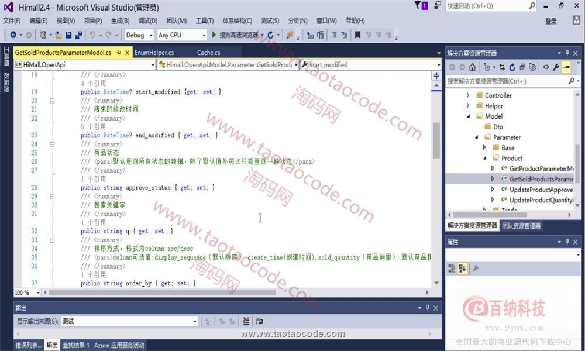Click the Save All toolbar icon

pyautogui.click(x=78, y=35)
